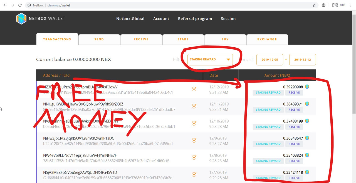
Task: Select address NW4eVb9LDNdV11eprJz8LfuWvFJYmNHa7F
Action: point(80,155)
